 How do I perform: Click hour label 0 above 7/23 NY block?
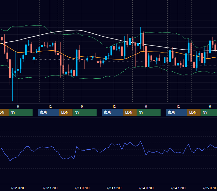click(x=146, y=107)
